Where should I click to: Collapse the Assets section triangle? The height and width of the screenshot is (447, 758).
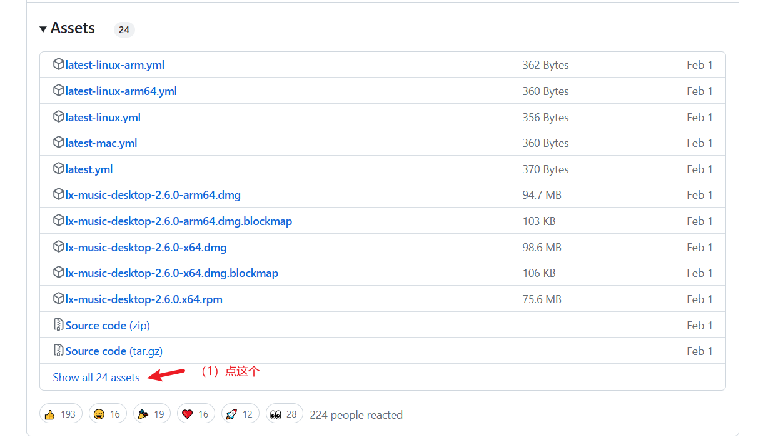(43, 29)
